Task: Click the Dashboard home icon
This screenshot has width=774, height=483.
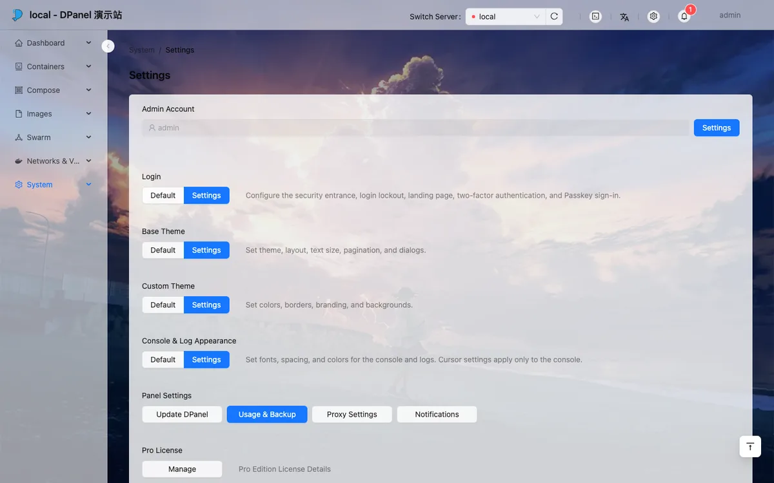Action: [19, 43]
